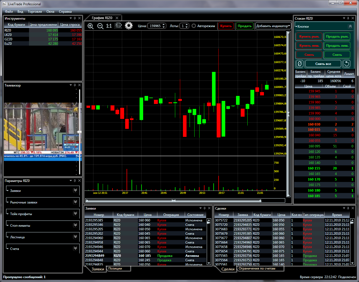Sort orders by the Состояние column header
The height and width of the screenshot is (282, 359).
[x=195, y=215]
